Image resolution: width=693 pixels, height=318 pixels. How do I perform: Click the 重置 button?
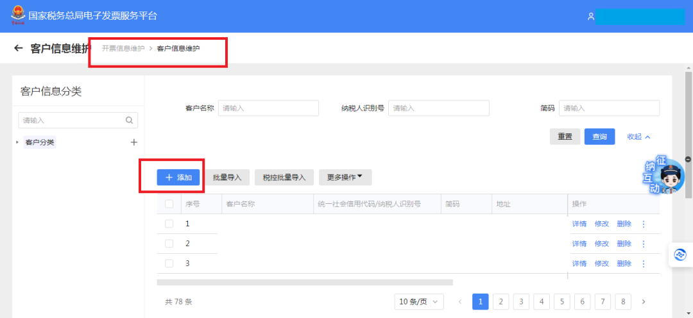[x=565, y=137]
